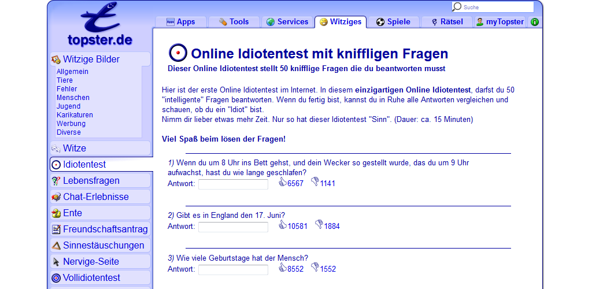Give thumbs down to question 2
The height and width of the screenshot is (289, 592).
(319, 225)
